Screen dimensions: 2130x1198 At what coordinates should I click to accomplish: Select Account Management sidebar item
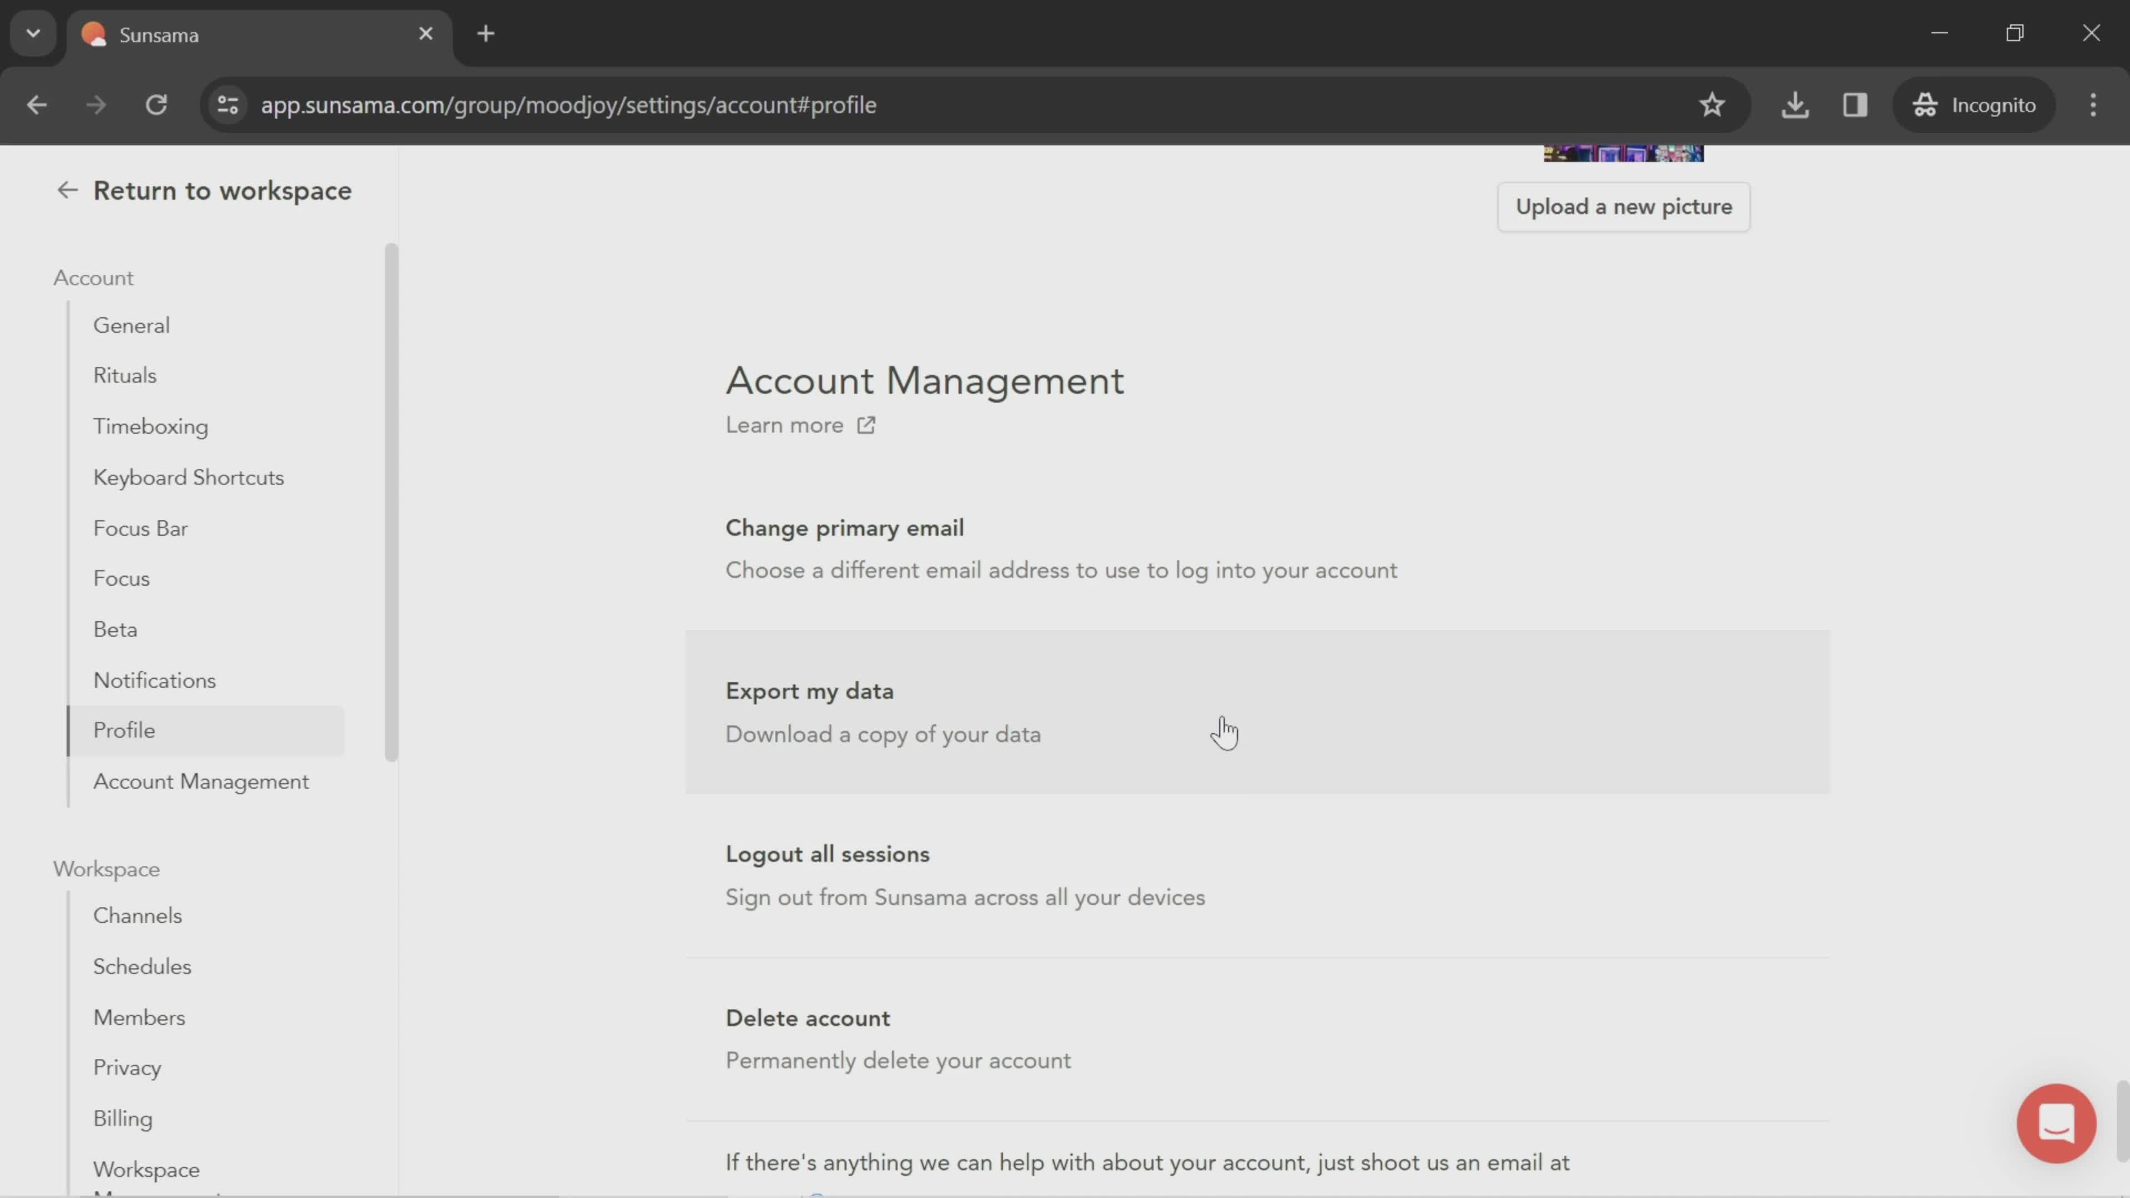pos(200,781)
